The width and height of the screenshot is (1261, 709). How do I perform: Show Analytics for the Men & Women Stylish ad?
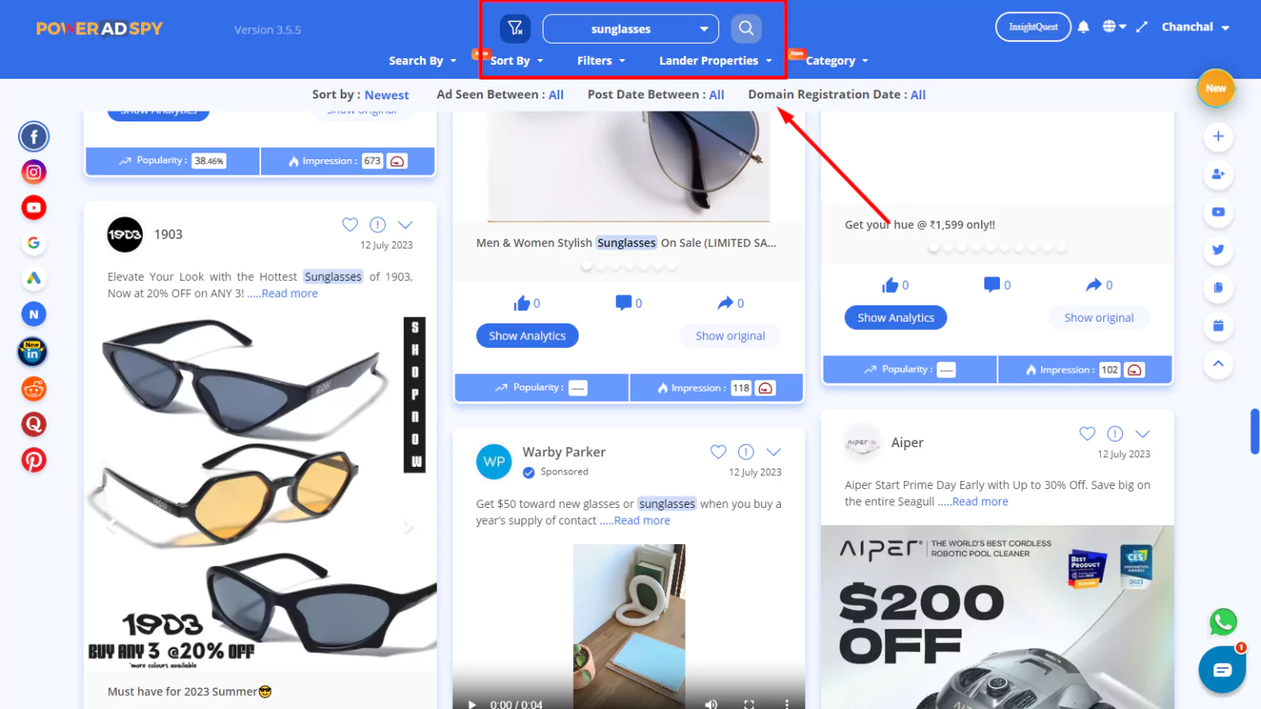click(527, 336)
